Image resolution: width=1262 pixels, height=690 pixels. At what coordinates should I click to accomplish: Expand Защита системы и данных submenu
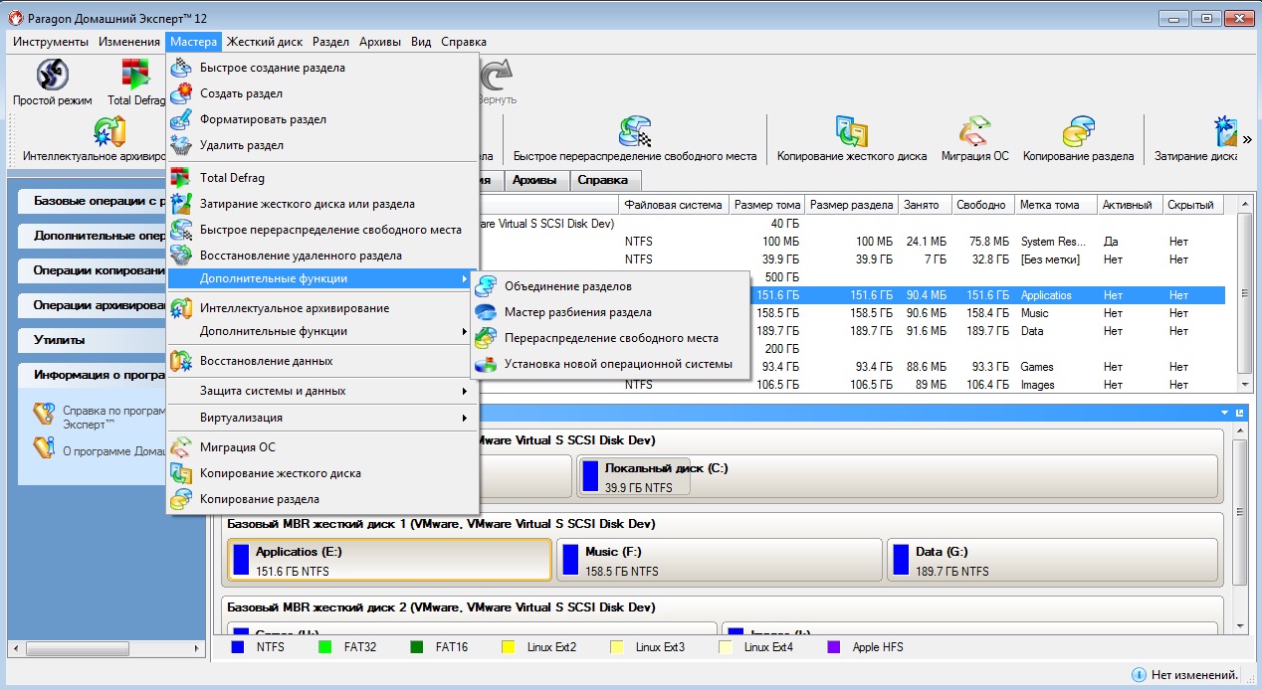(x=322, y=391)
